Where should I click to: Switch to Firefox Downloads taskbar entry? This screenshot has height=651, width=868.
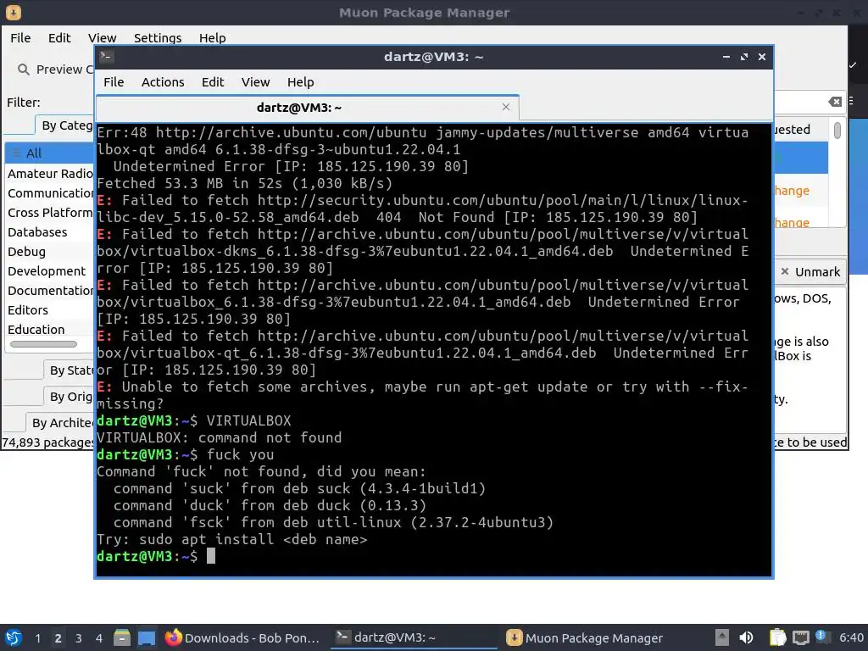pos(242,637)
